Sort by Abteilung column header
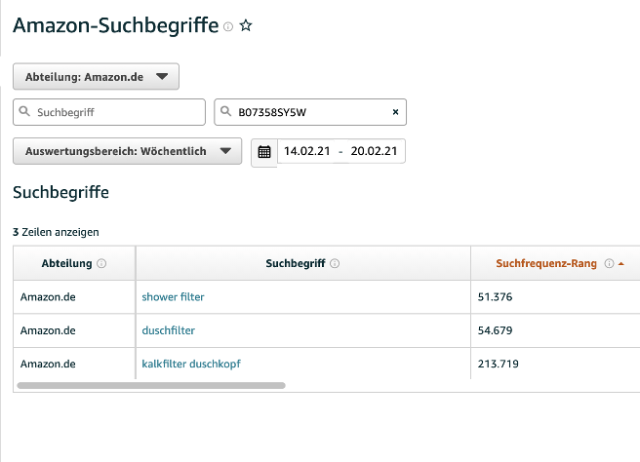640x462 pixels. [x=66, y=263]
